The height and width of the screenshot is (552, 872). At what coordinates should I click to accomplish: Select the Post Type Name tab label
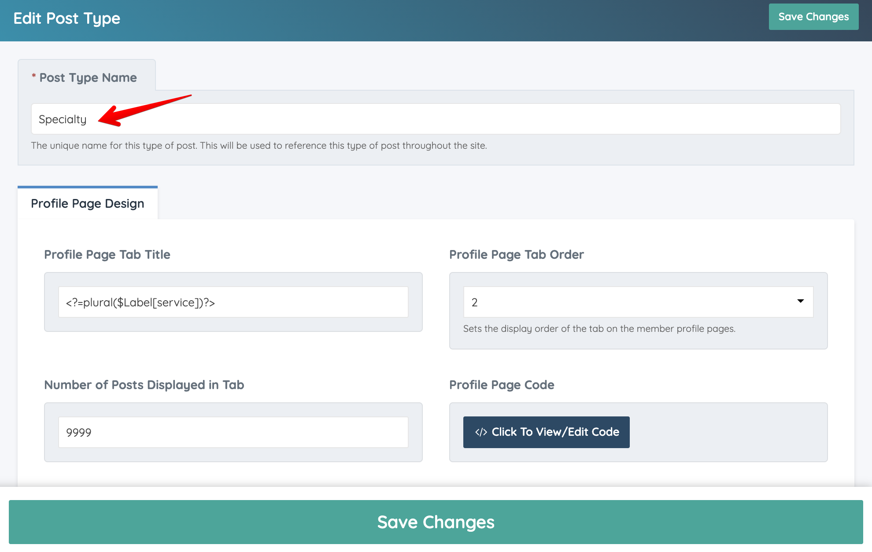point(88,77)
